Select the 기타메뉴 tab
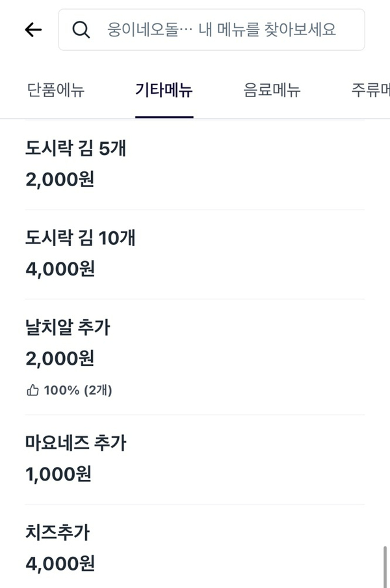The width and height of the screenshot is (390, 588). coord(164,90)
